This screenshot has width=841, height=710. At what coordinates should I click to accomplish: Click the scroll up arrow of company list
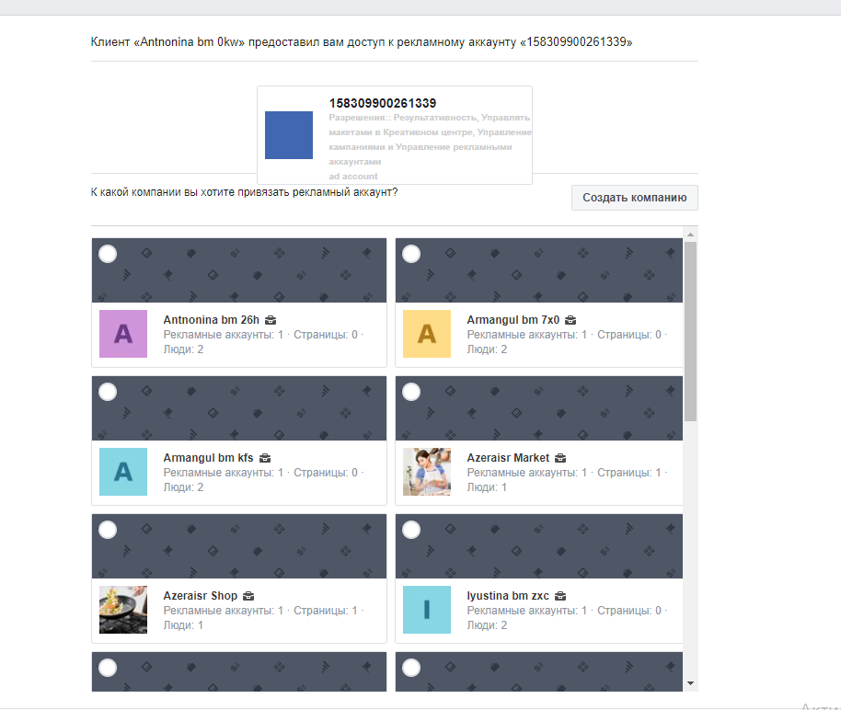coord(690,235)
